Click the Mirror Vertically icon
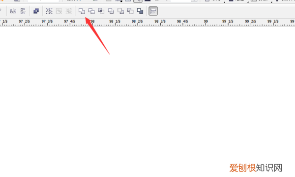This screenshot has height=177, width=295. [x=23, y=11]
